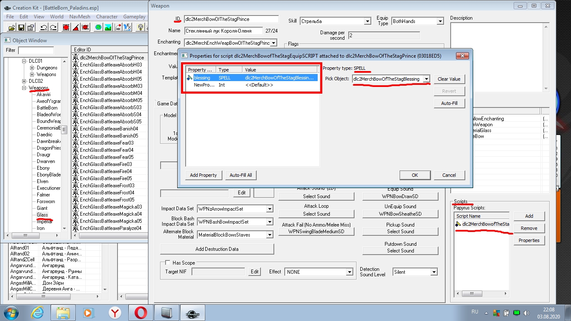Screen dimensions: 571x321
Task: Click the Undo toolbar icon
Action: pyautogui.click(x=43, y=28)
